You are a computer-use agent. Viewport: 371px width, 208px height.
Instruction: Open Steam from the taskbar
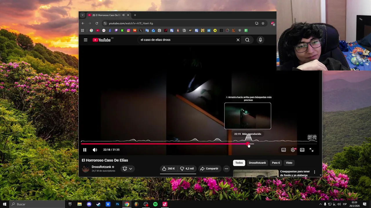point(99,204)
